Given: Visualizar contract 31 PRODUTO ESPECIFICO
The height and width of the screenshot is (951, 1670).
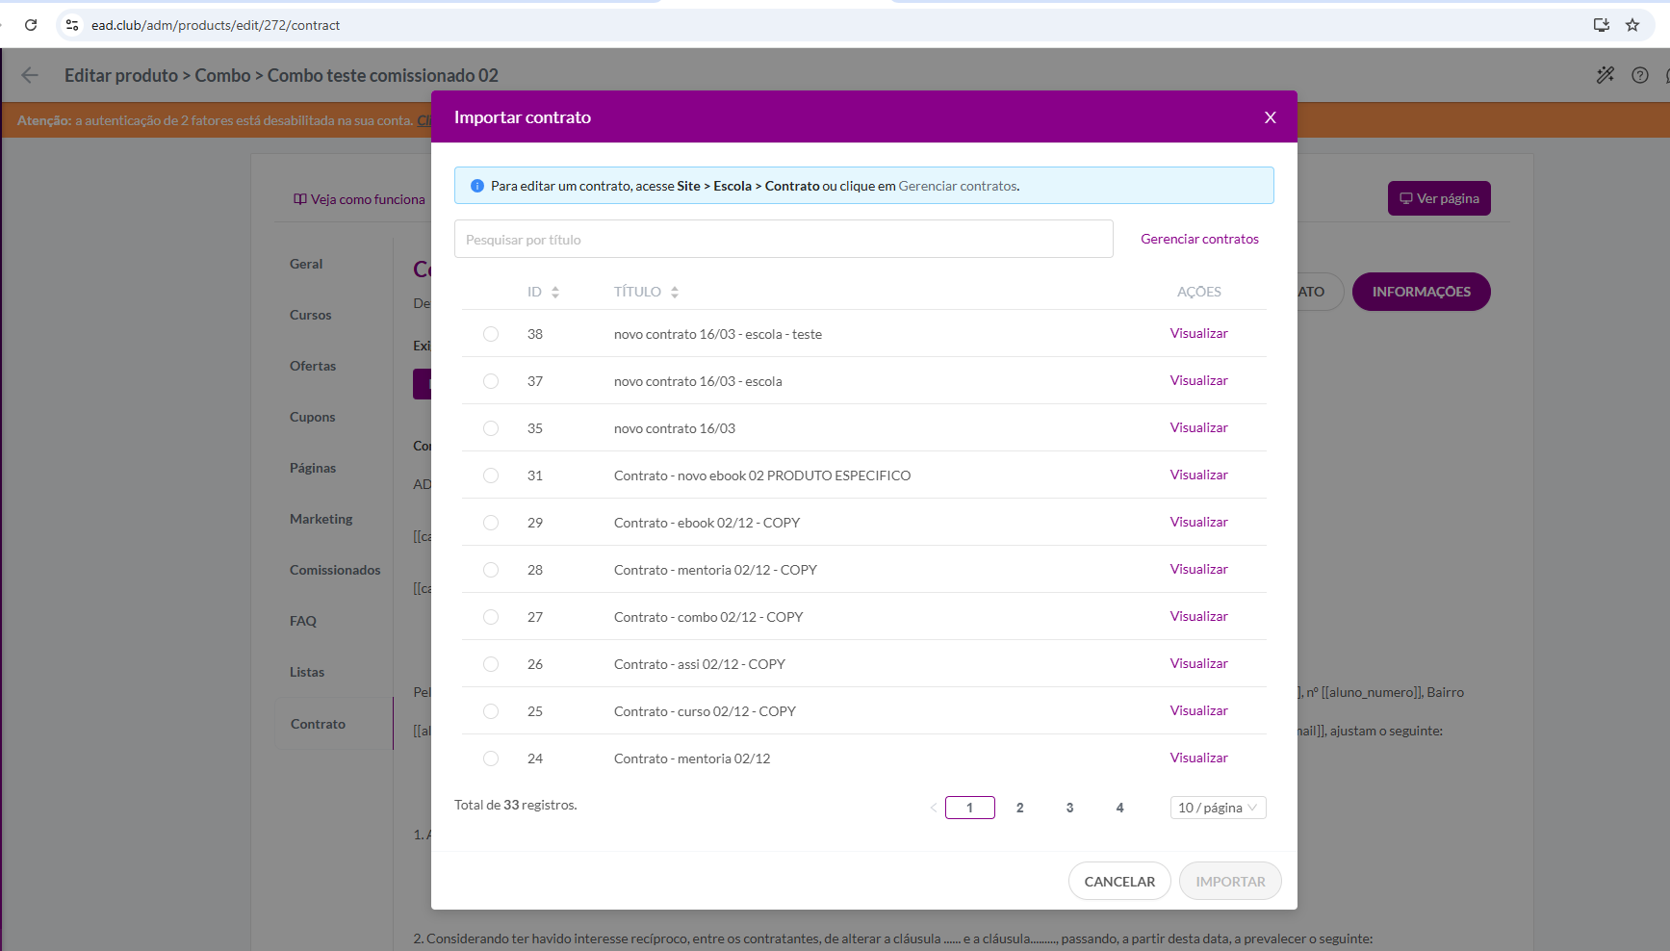Looking at the screenshot, I should [x=1199, y=475].
